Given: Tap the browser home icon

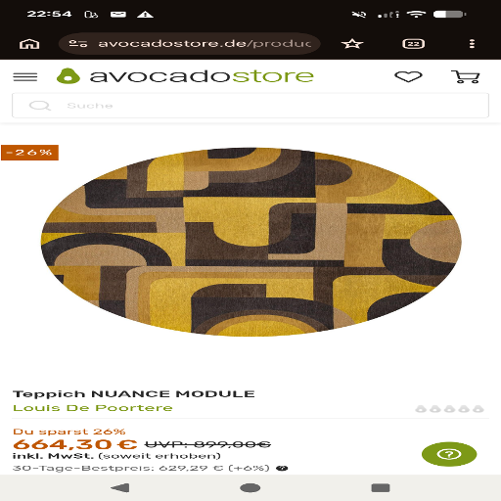Looking at the screenshot, I should coord(29,44).
